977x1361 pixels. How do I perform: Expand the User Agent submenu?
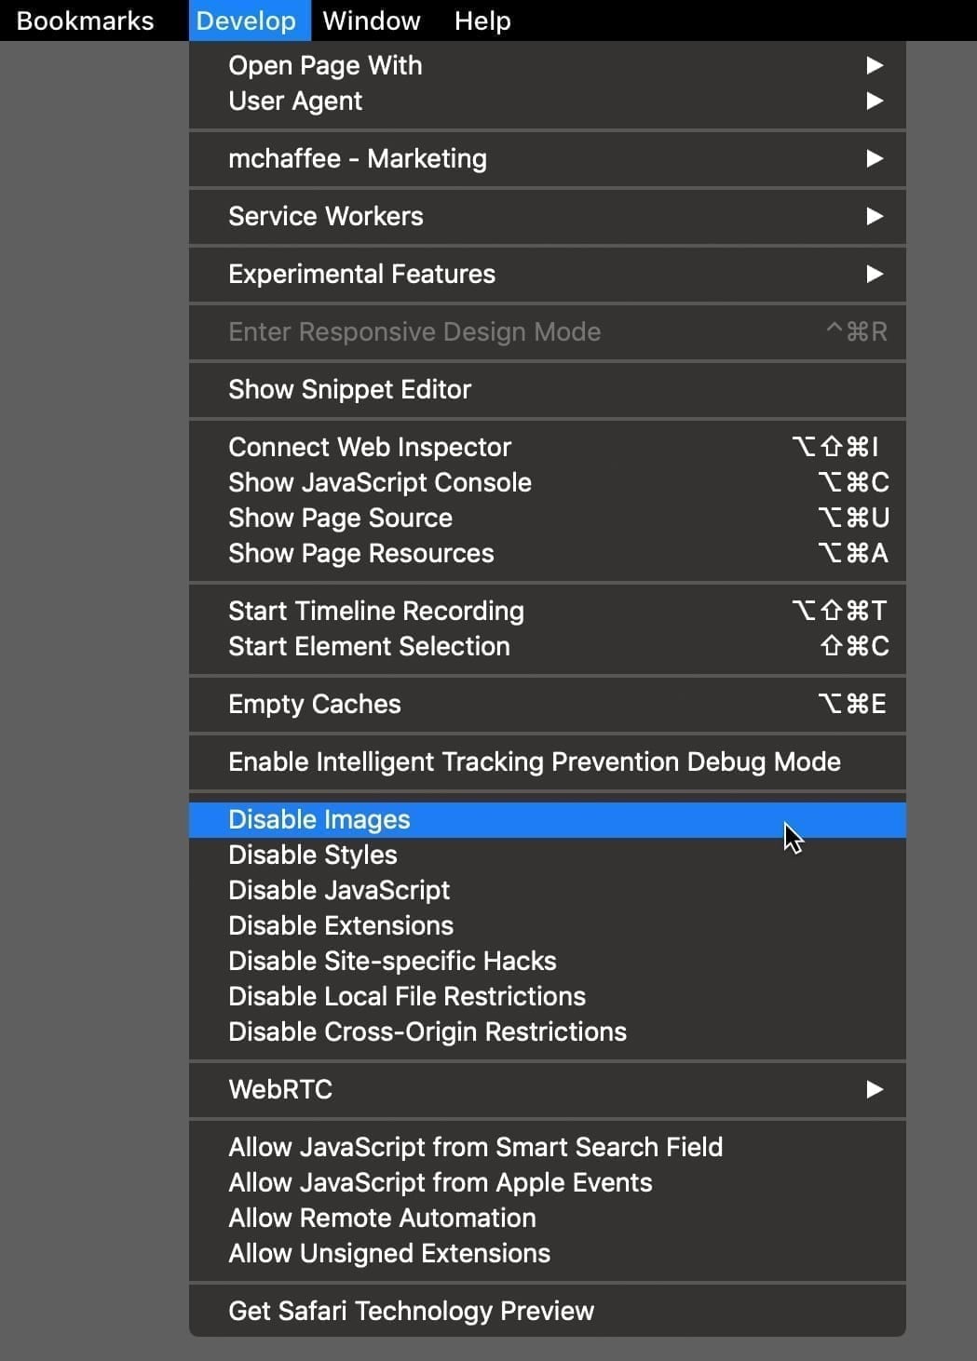[295, 101]
